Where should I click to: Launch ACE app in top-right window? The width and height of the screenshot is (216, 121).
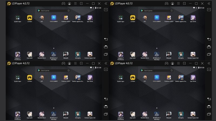click(x=145, y=18)
